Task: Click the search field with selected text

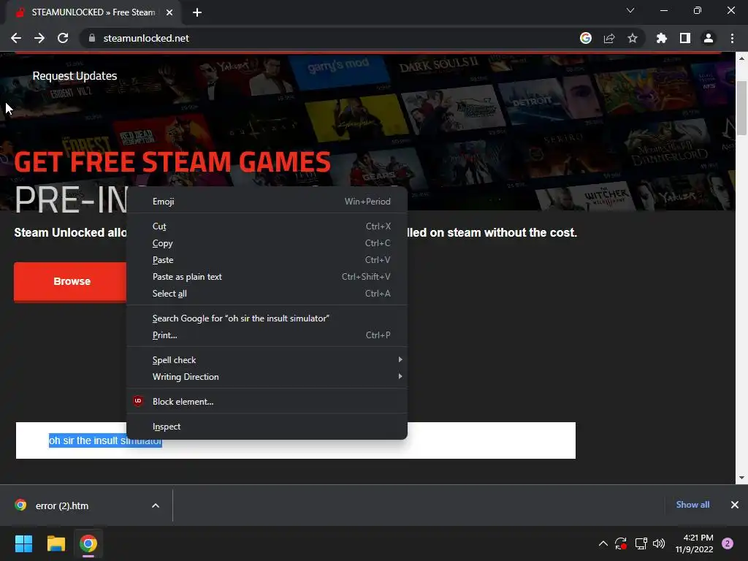Action: (295, 440)
